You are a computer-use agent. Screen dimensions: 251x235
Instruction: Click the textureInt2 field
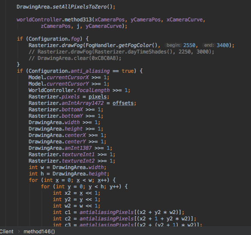78,161
